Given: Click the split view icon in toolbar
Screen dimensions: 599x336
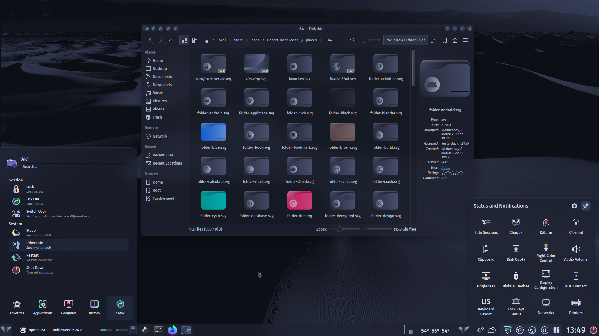Looking at the screenshot, I should pos(444,40).
